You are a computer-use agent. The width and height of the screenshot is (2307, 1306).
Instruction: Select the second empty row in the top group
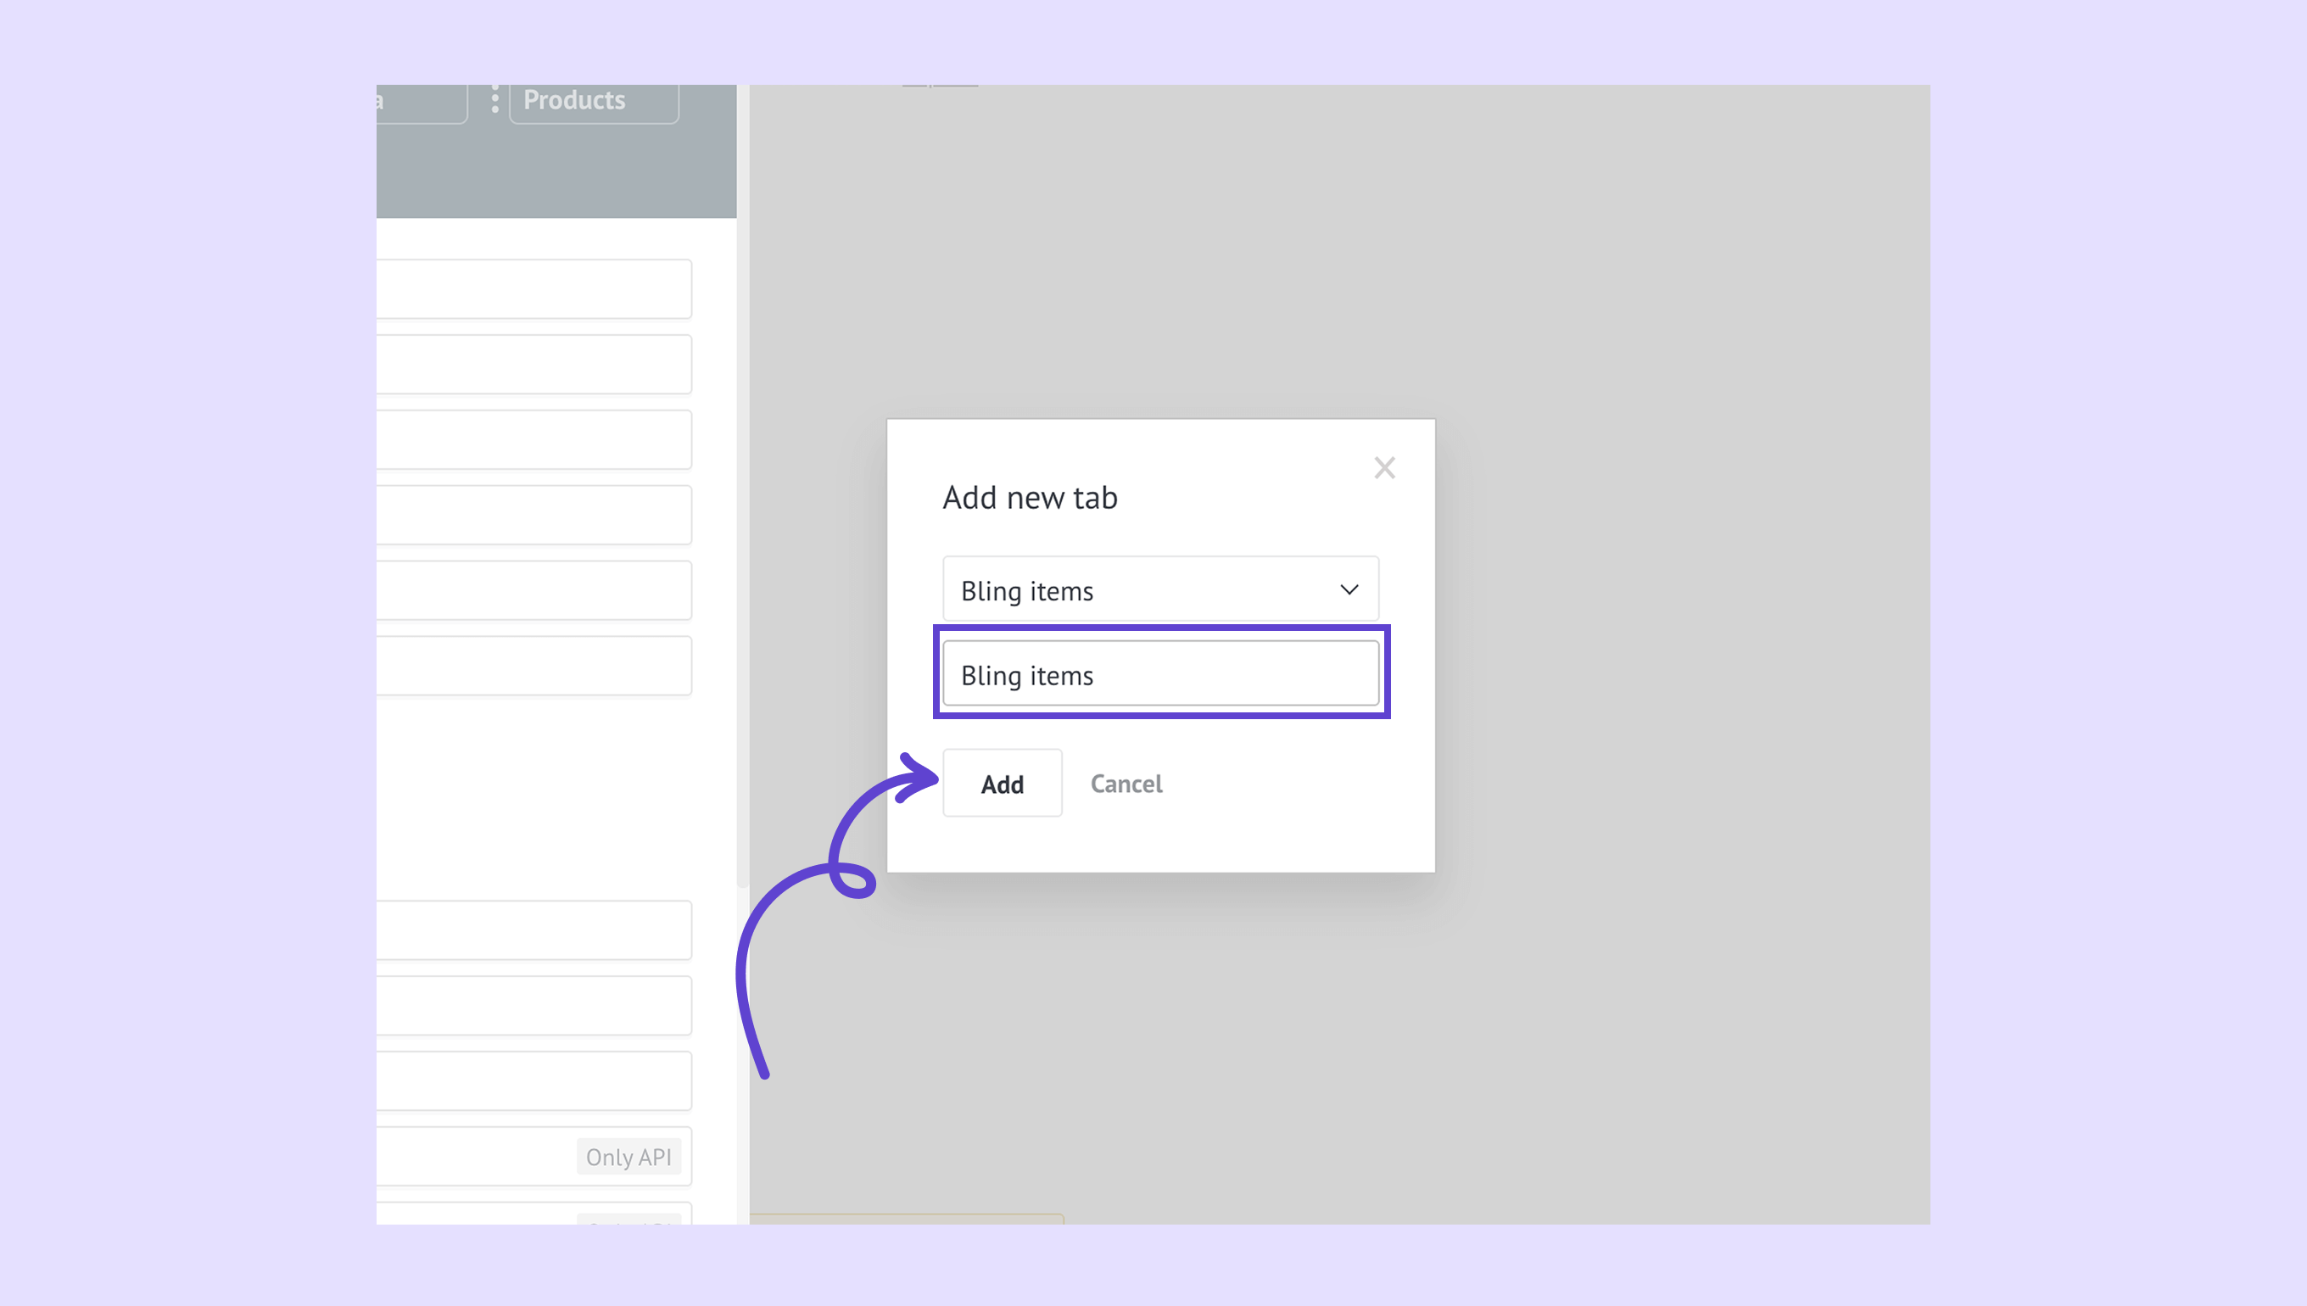(533, 364)
